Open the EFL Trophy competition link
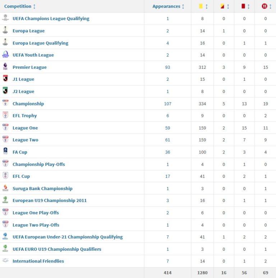This screenshot has width=276, height=278. point(24,116)
